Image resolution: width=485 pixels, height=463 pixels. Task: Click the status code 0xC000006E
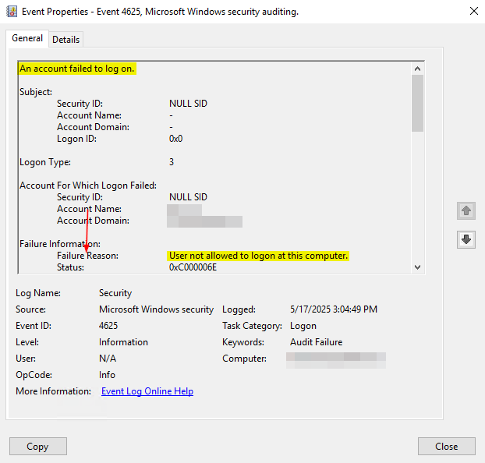(x=193, y=267)
